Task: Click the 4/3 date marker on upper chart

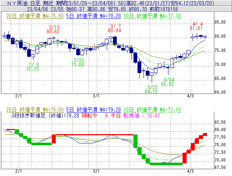Action: point(190,96)
